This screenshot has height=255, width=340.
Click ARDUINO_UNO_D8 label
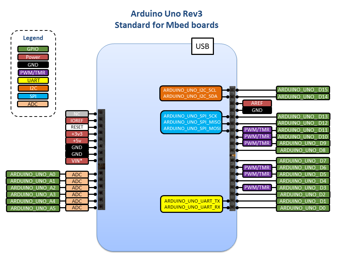coord(303,150)
